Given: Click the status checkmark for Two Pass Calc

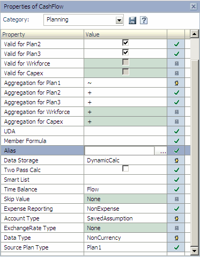Looking at the screenshot, I should click(176, 170).
